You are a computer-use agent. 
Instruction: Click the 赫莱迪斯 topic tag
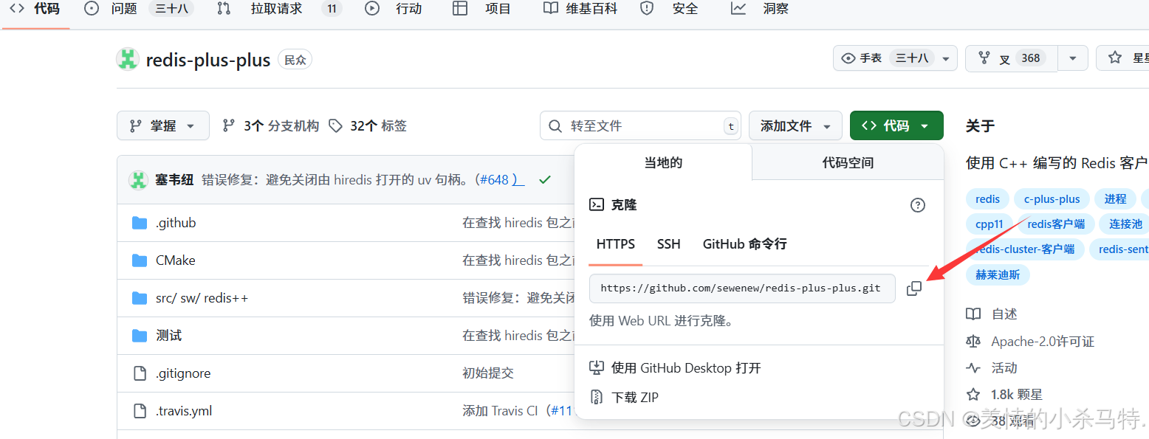point(998,274)
